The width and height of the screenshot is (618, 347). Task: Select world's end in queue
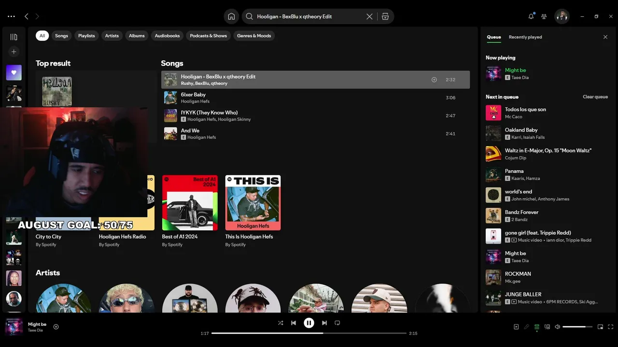(547, 195)
